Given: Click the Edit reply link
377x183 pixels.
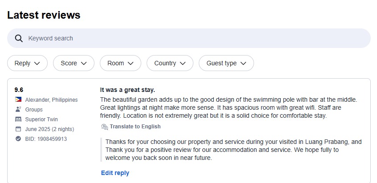Looking at the screenshot, I should click(115, 173).
